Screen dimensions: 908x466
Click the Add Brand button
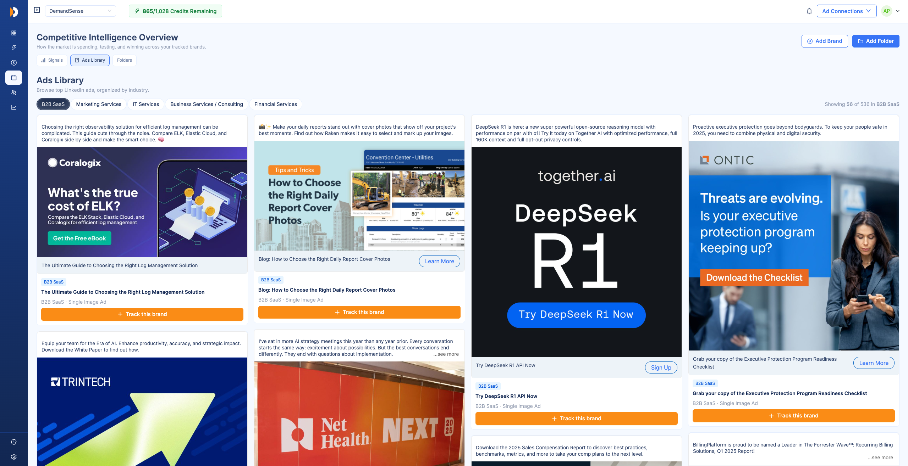pos(824,41)
